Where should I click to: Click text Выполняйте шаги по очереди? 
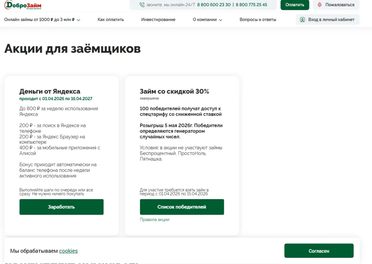(56, 192)
